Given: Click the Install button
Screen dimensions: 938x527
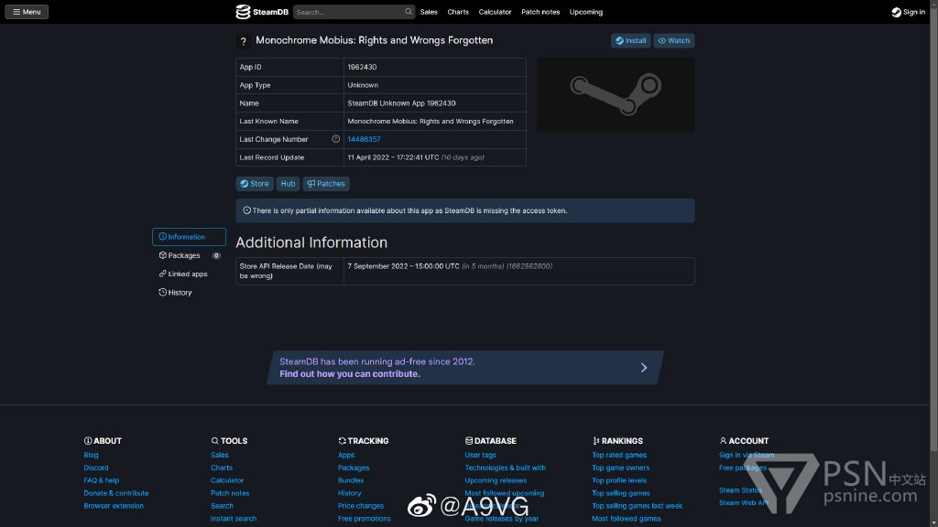Looking at the screenshot, I should coord(630,40).
